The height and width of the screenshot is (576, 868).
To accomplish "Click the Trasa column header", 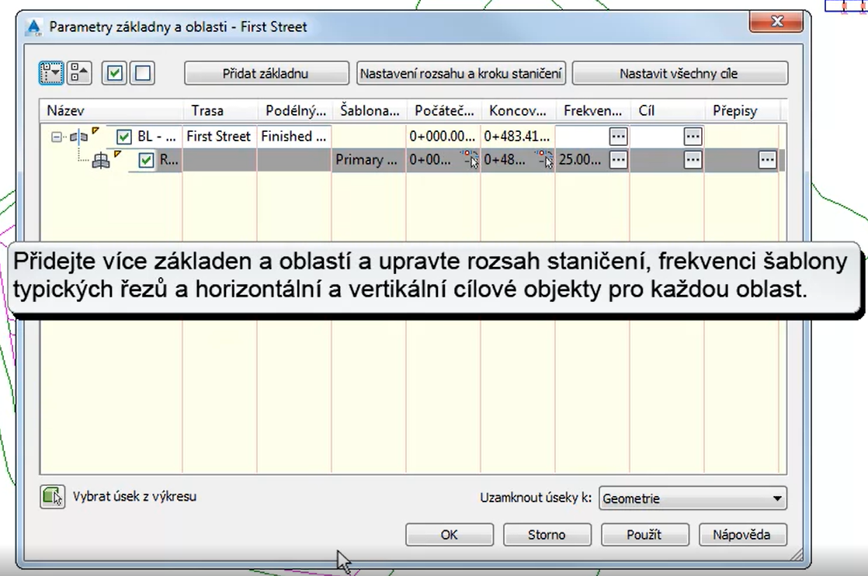I will 219,111.
